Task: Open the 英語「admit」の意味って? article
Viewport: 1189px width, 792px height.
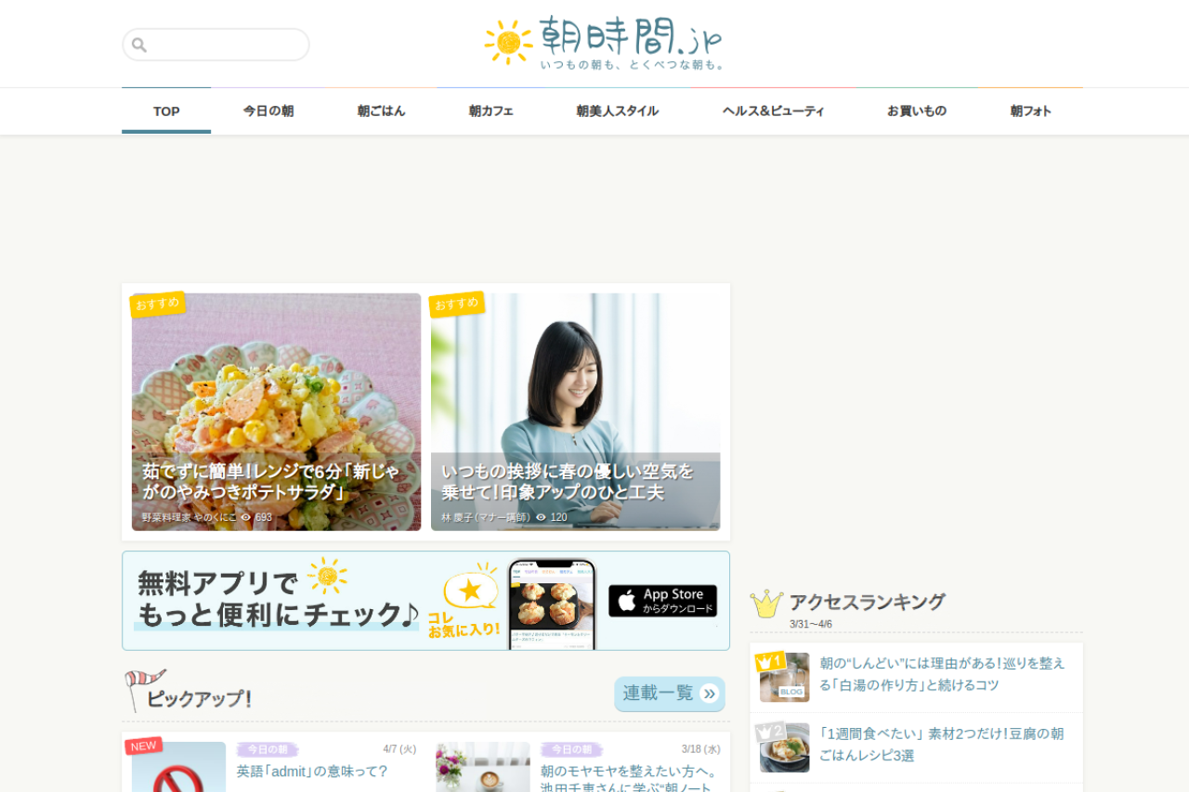Action: coord(312,772)
